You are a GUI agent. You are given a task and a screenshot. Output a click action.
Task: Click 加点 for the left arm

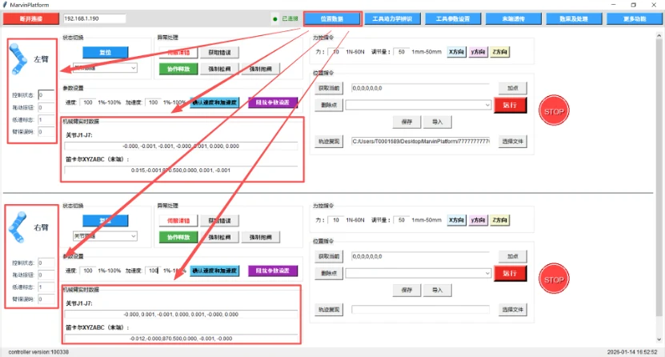pyautogui.click(x=513, y=88)
